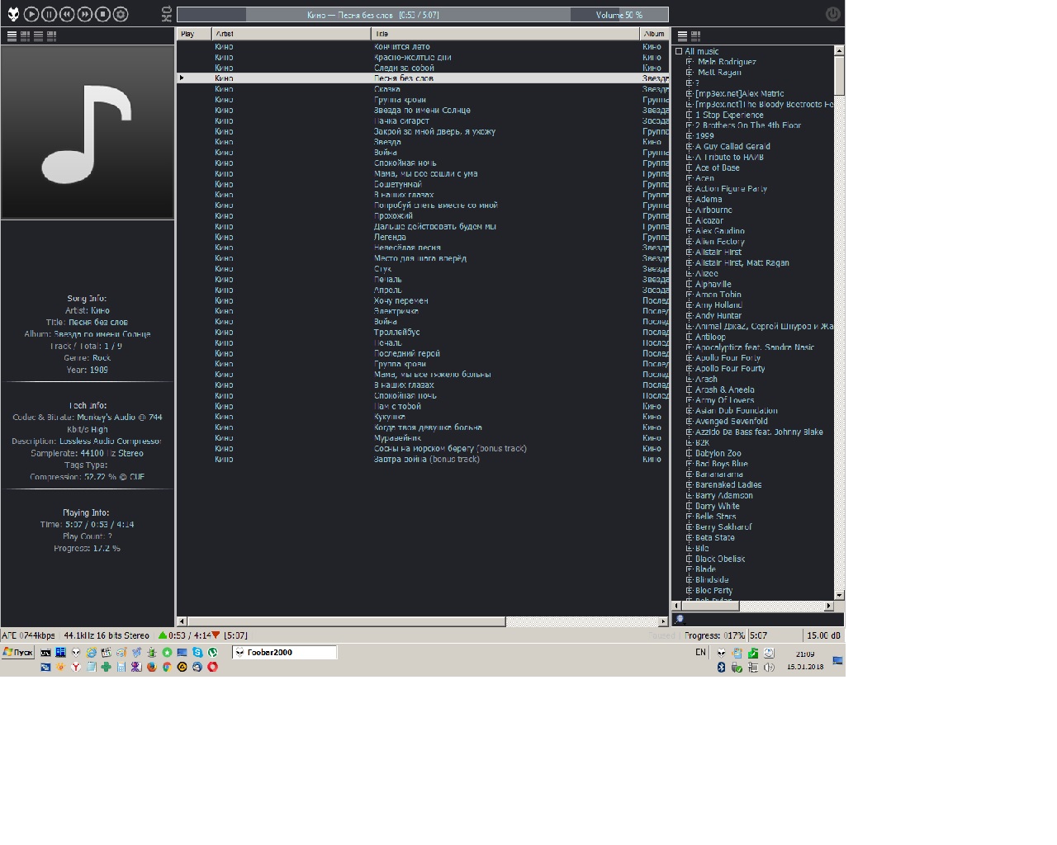Screen dimensions: 1057x845
Task: Expand the Alphaville artist node
Action: (x=690, y=284)
